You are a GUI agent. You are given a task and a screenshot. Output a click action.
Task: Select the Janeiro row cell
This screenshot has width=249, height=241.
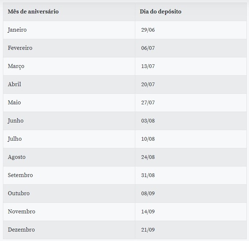pyautogui.click(x=17, y=30)
